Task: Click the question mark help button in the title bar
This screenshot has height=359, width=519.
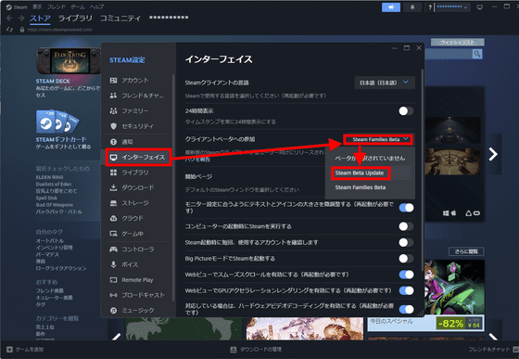Action: click(x=430, y=6)
